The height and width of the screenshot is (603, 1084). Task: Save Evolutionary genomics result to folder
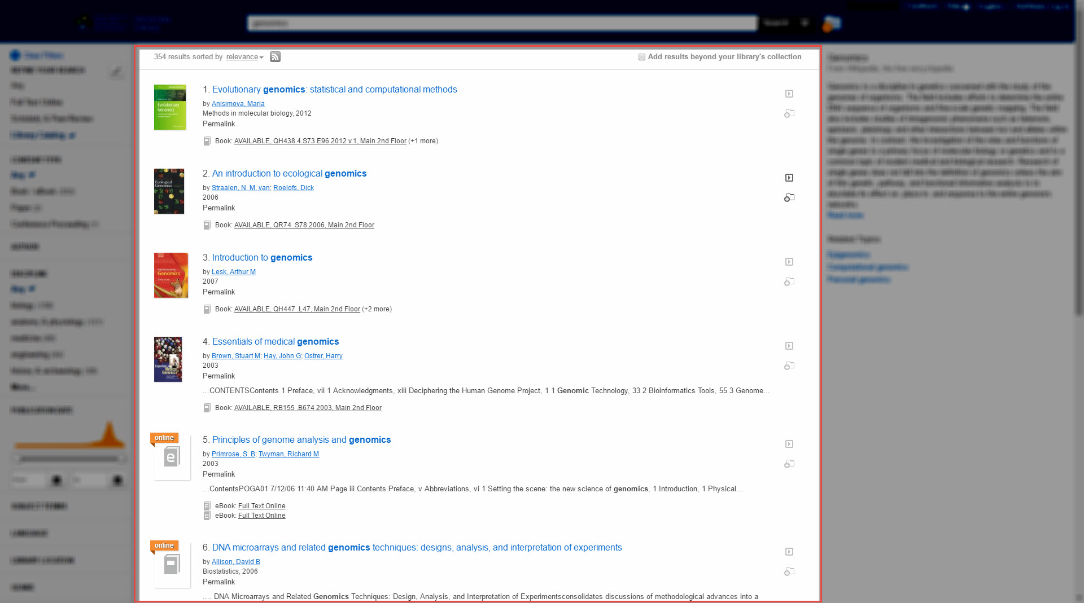[789, 114]
